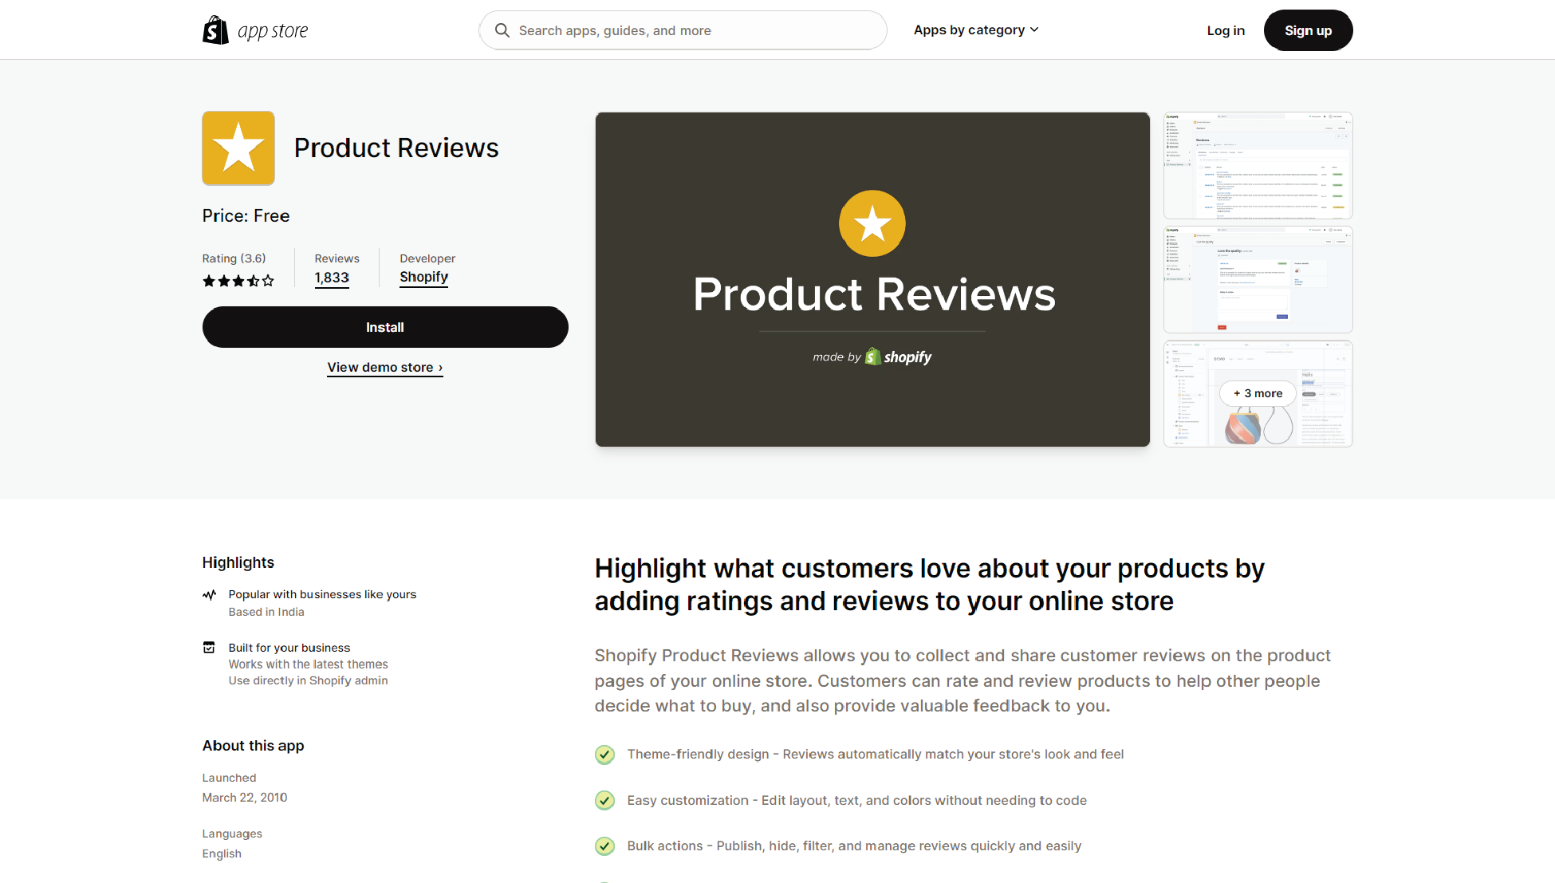1555x883 pixels.
Task: Click the star rating icons under Rating
Action: tap(238, 281)
